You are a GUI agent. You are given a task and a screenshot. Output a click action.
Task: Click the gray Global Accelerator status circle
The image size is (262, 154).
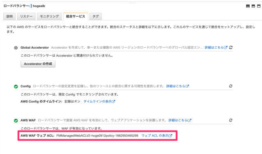(16, 48)
